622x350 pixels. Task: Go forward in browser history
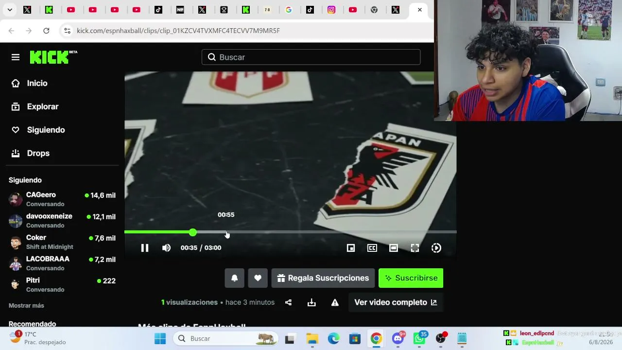click(29, 31)
